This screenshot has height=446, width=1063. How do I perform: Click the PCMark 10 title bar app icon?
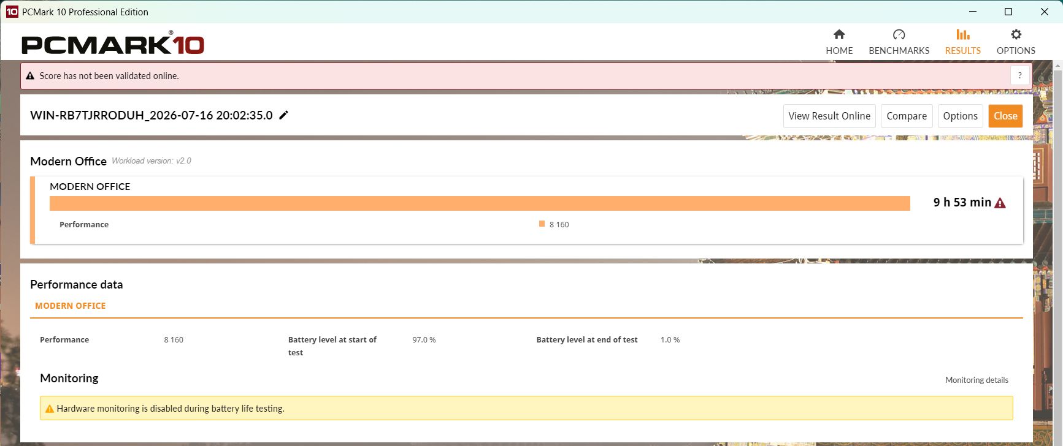tap(12, 12)
